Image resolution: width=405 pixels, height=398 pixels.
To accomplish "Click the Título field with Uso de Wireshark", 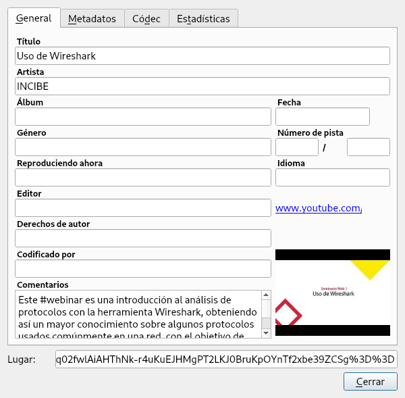I will (x=202, y=56).
